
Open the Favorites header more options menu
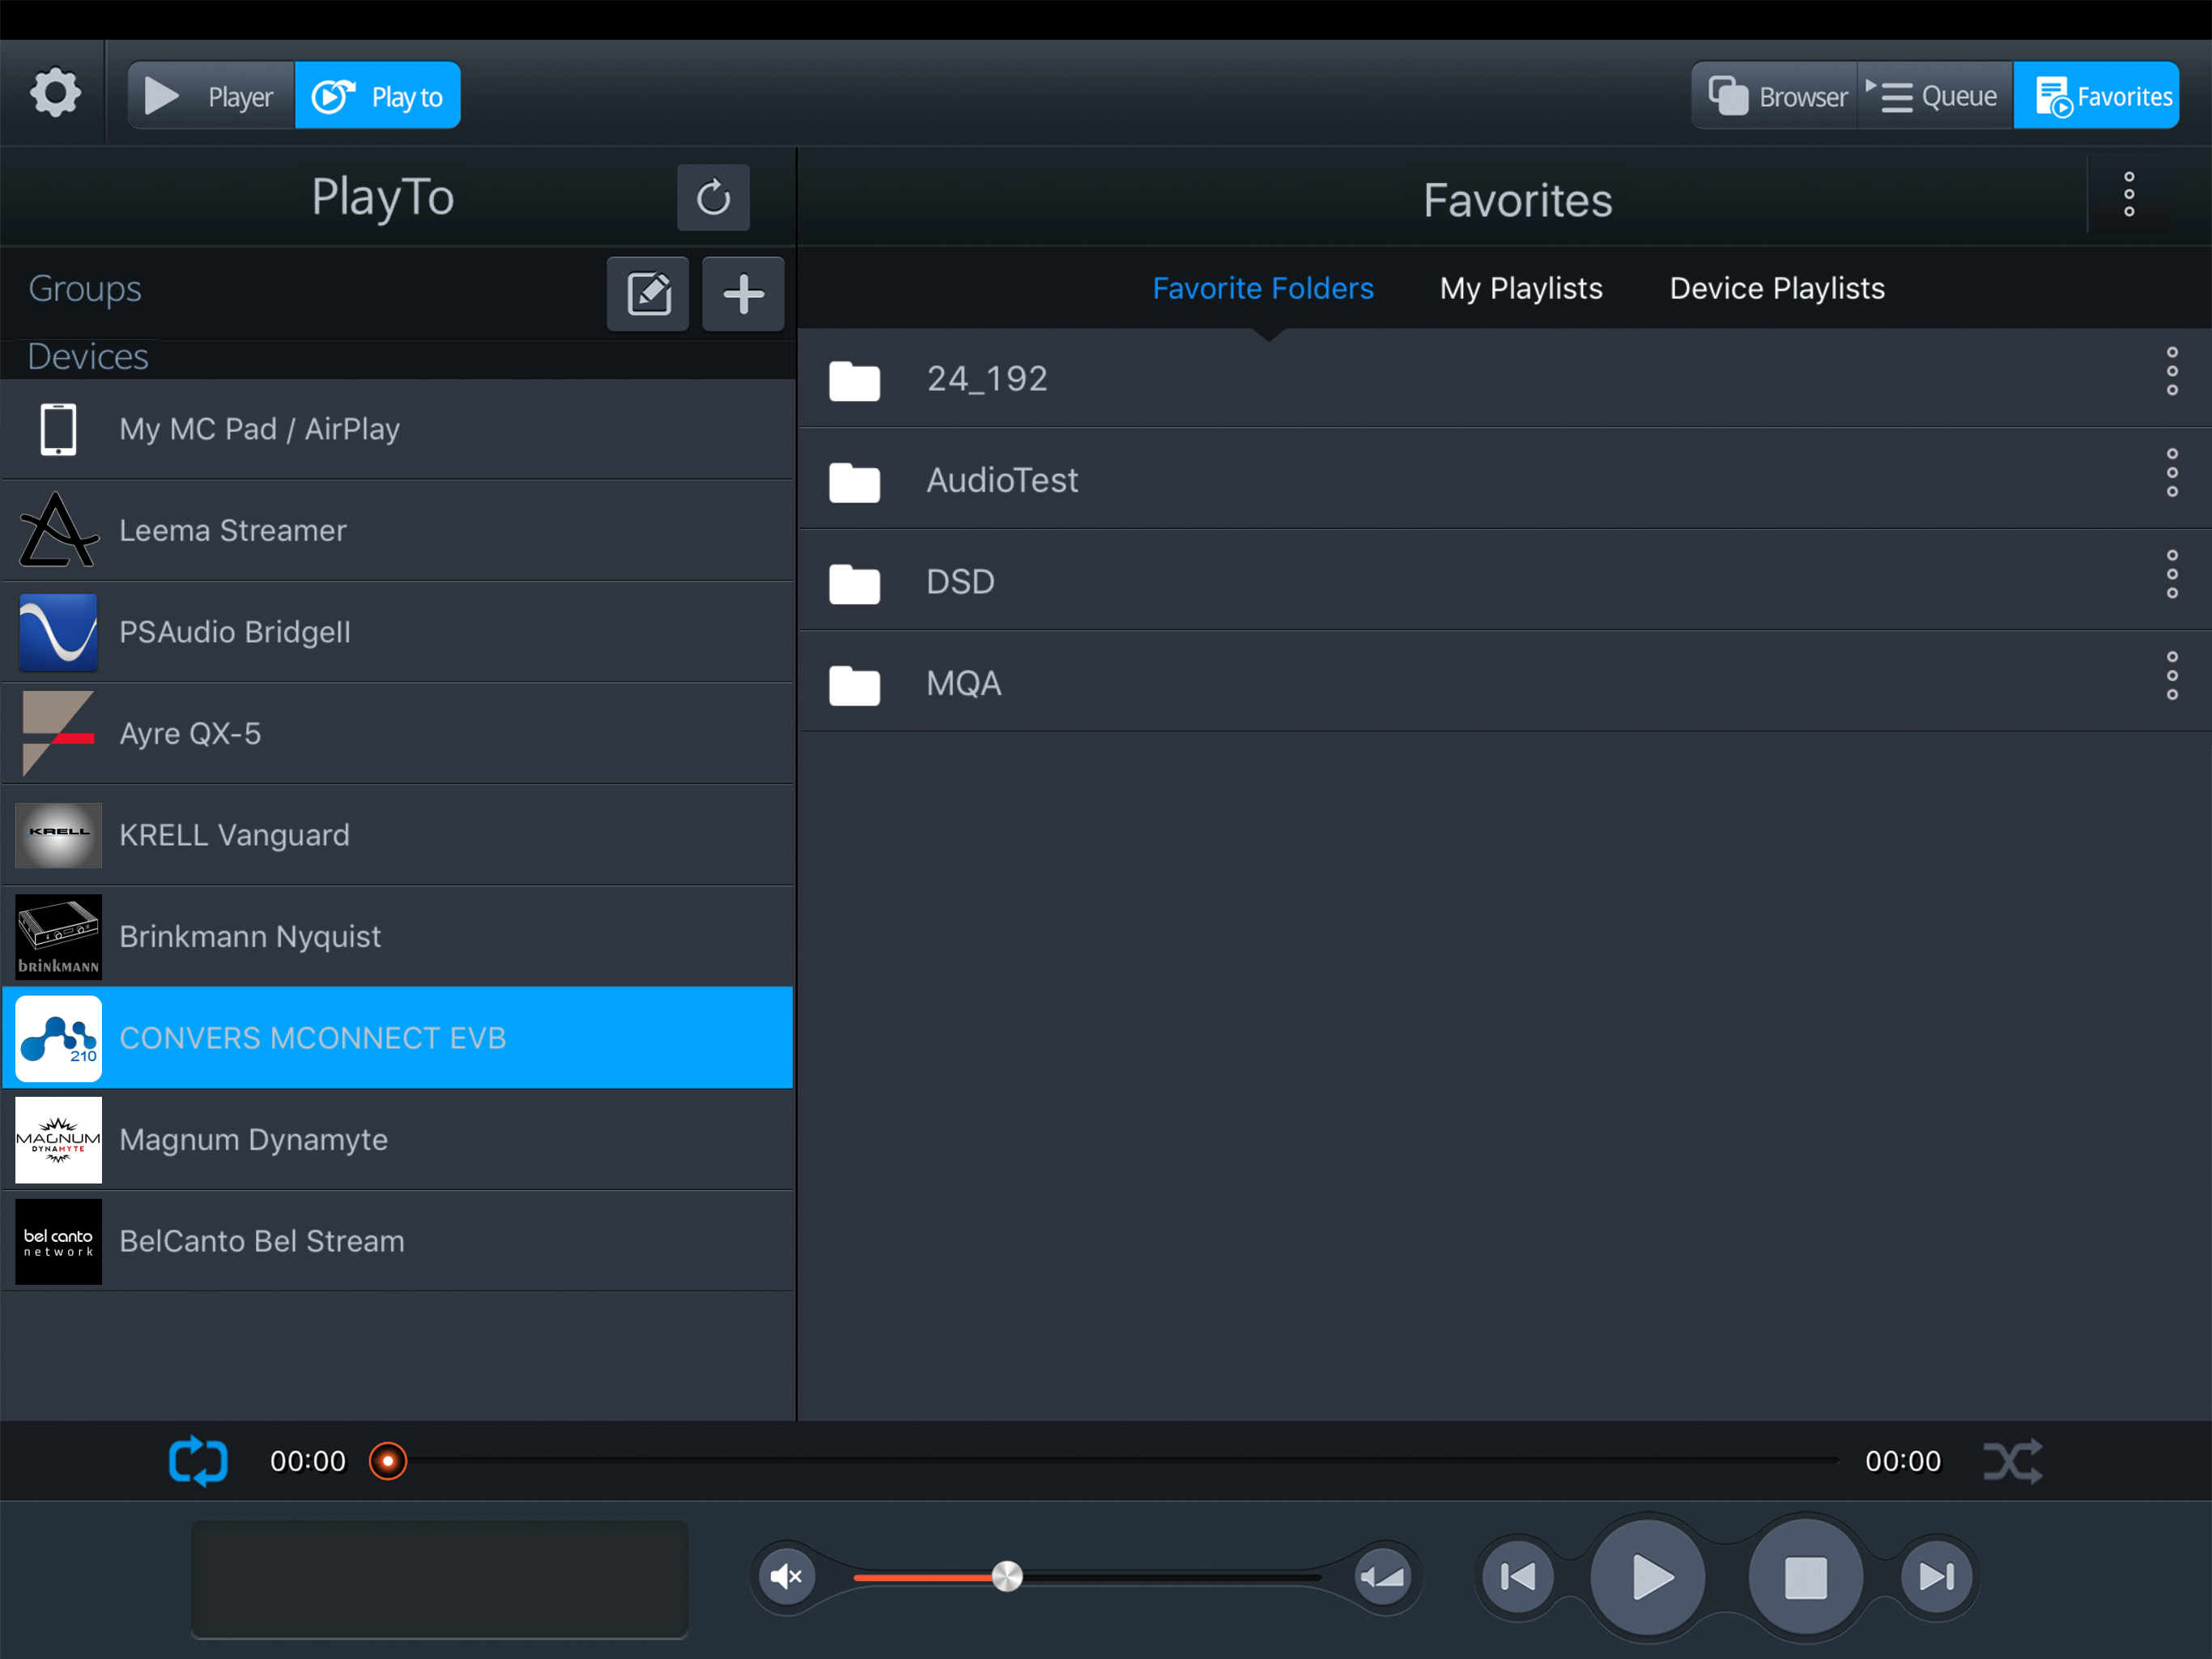point(2129,194)
